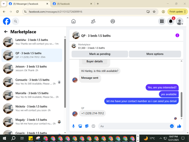Click the address bar URL
Screen dimensions: 189x142
coord(56,12)
